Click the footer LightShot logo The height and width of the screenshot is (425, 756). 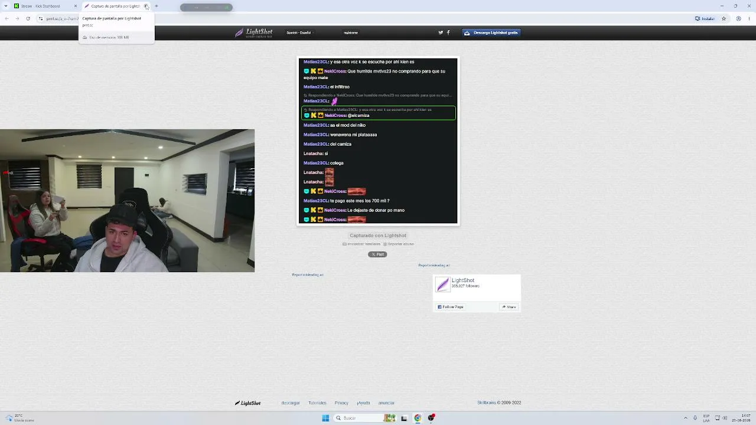point(247,403)
